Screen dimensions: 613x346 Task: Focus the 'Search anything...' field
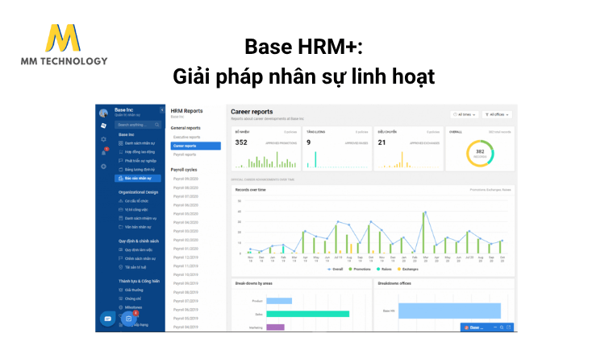pyautogui.click(x=138, y=125)
